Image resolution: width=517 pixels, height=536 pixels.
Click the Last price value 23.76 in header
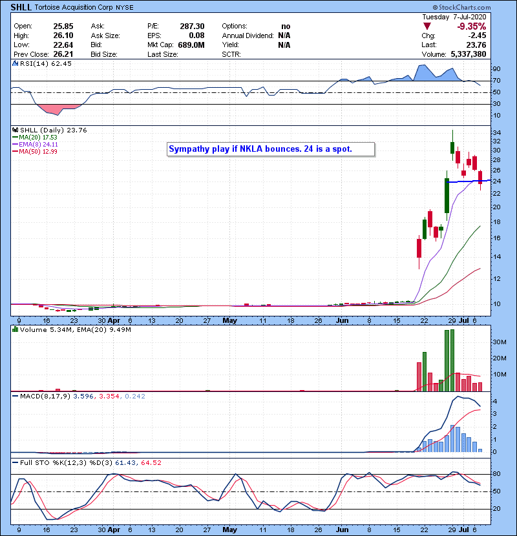pyautogui.click(x=476, y=45)
